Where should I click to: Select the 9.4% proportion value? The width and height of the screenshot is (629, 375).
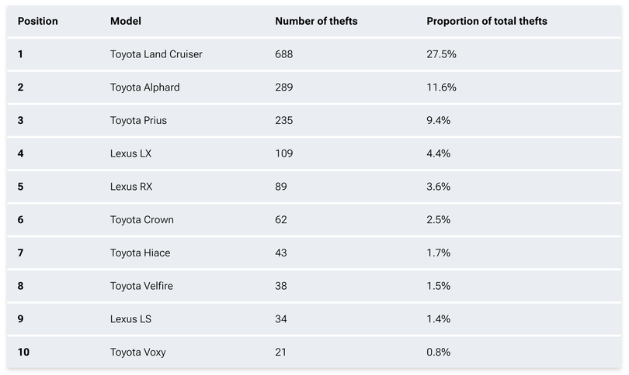pyautogui.click(x=438, y=120)
